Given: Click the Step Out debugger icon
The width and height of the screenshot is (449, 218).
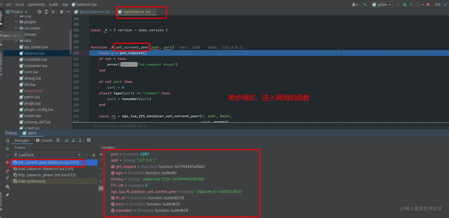Looking at the screenshot, I should click(x=80, y=140).
